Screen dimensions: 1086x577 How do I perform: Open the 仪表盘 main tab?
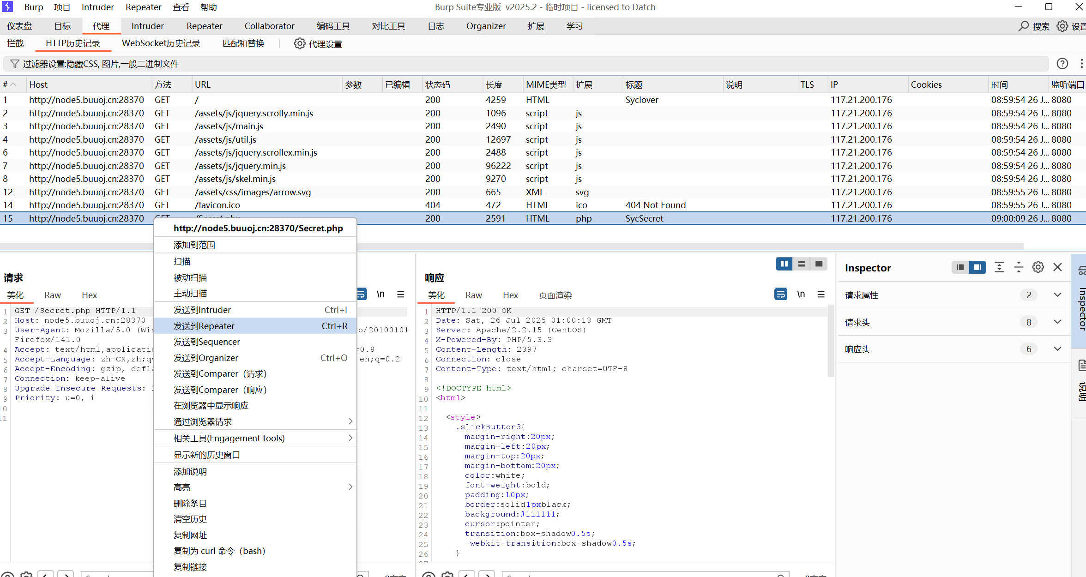(19, 26)
